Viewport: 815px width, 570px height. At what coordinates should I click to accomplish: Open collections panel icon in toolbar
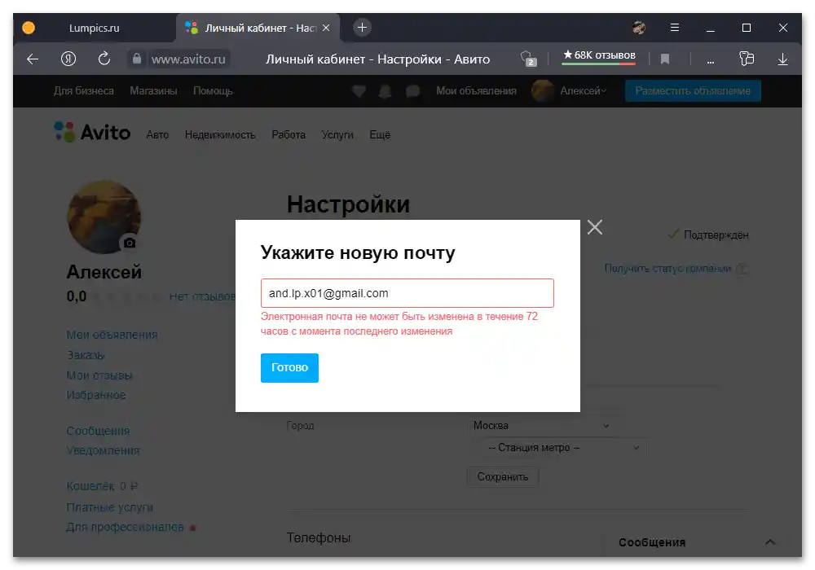[x=747, y=59]
